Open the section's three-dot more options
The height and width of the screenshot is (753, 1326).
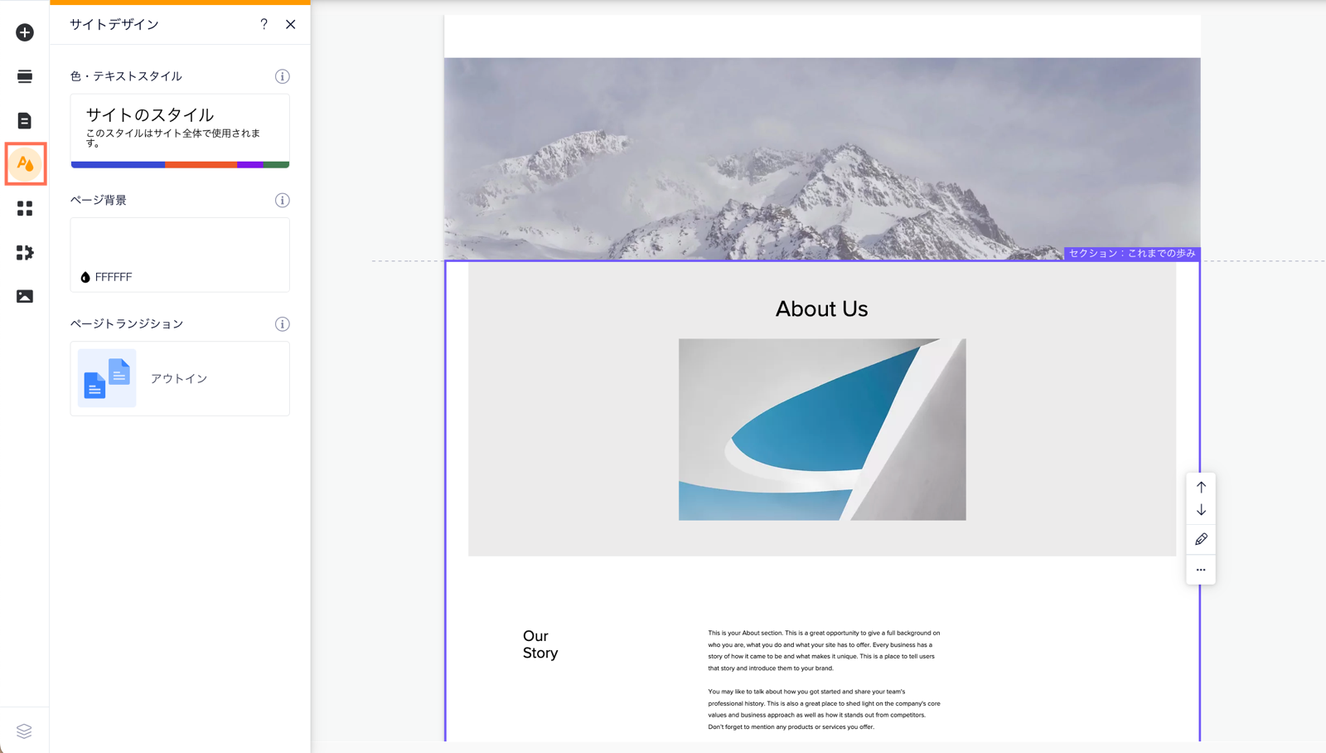[x=1201, y=570]
